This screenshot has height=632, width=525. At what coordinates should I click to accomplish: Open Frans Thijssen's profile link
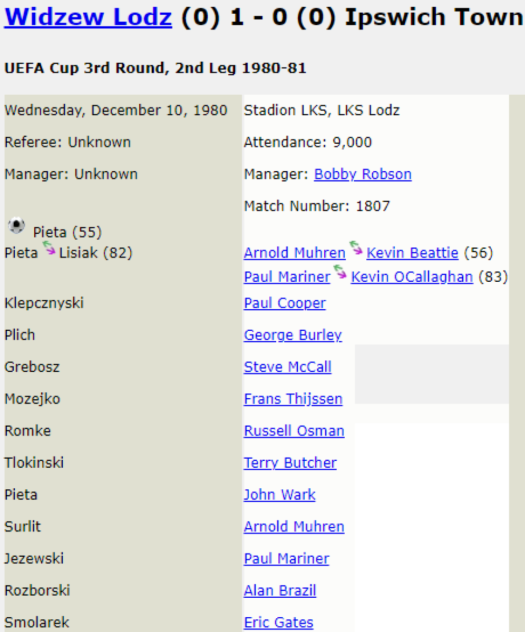point(293,399)
